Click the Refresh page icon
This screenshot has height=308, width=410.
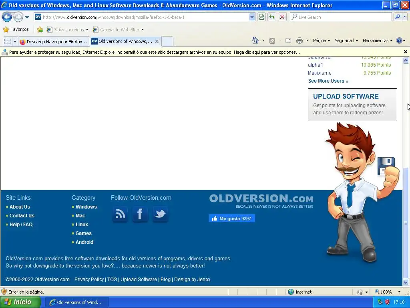point(272,17)
